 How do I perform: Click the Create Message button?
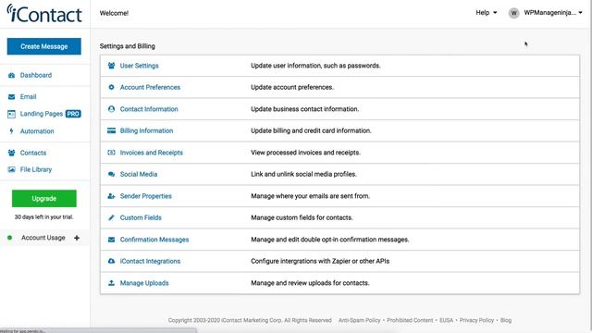tap(43, 46)
